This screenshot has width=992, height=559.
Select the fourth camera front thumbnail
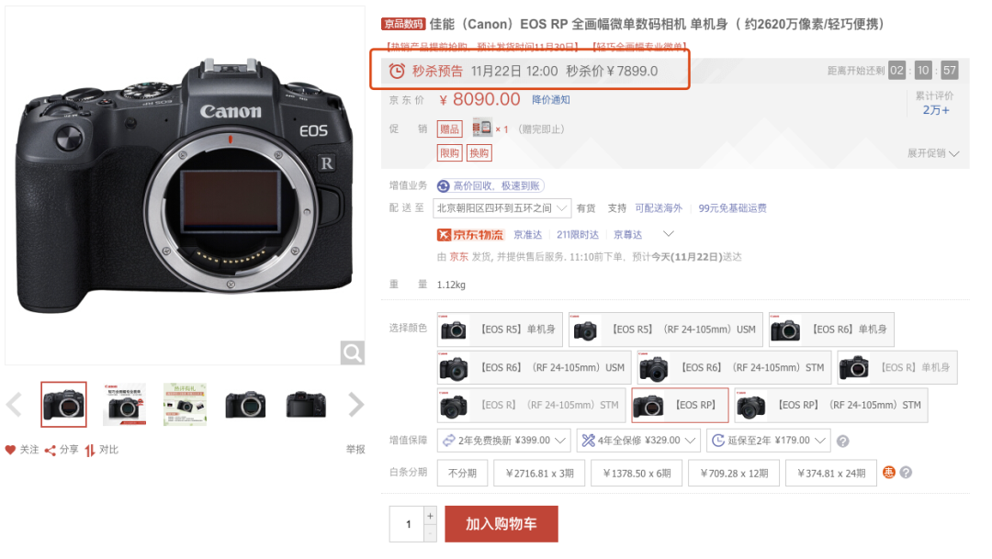245,405
